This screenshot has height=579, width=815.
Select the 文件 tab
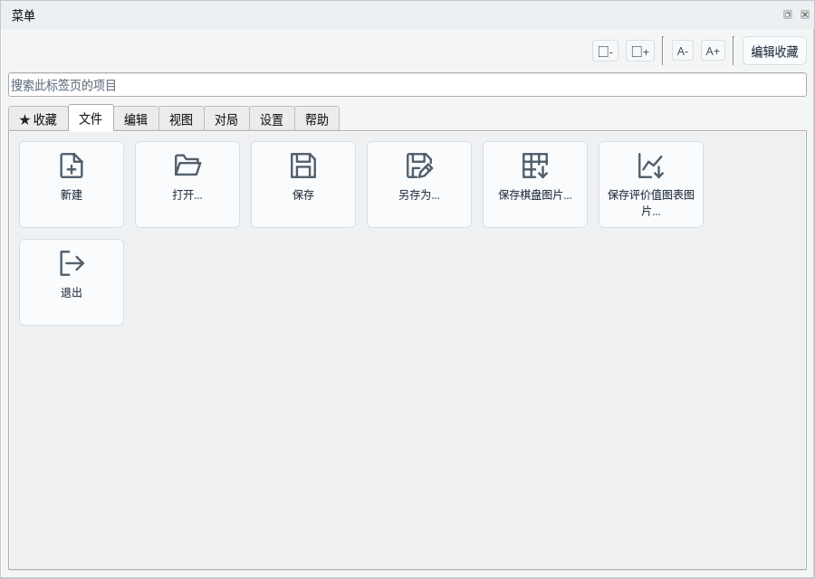point(91,118)
